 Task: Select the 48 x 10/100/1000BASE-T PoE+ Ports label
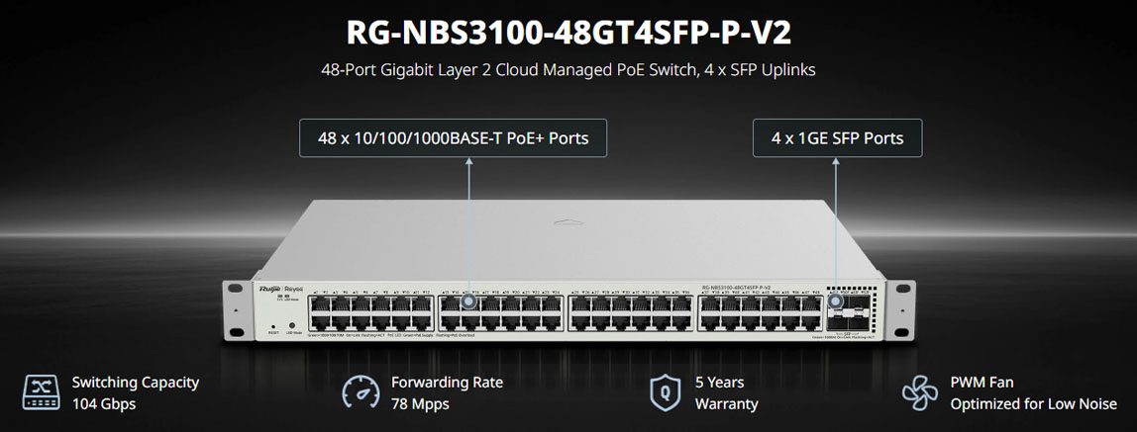point(454,137)
